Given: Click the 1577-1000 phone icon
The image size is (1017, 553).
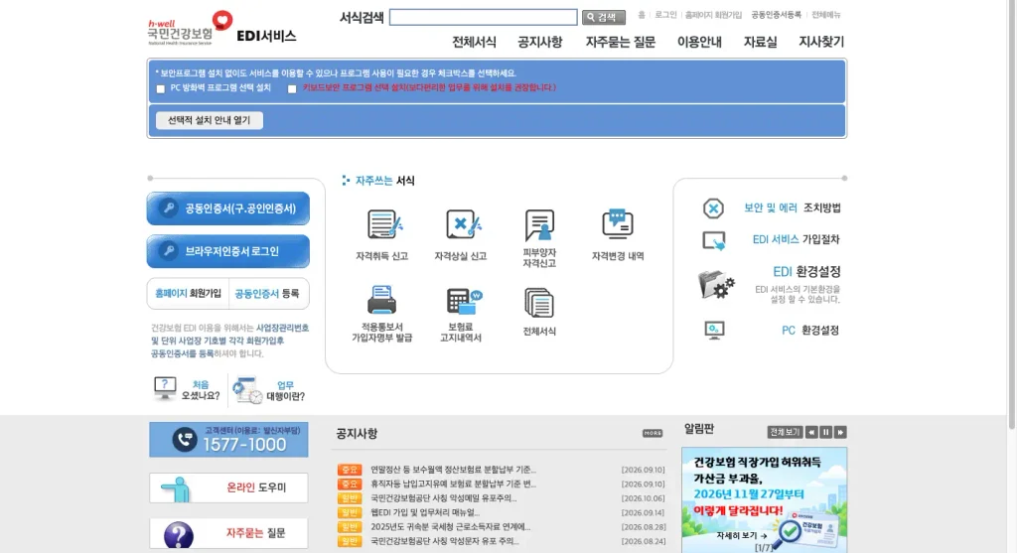Looking at the screenshot, I should [x=185, y=440].
